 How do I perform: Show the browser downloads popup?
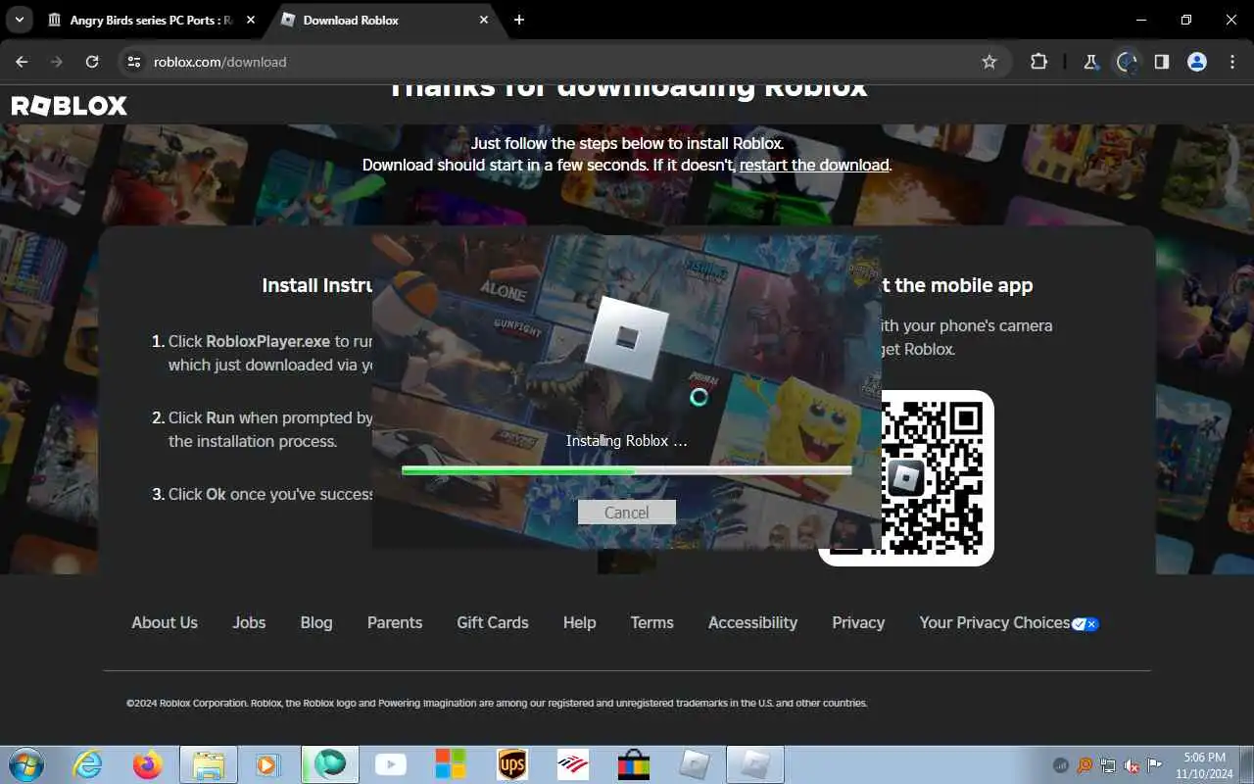1127,62
